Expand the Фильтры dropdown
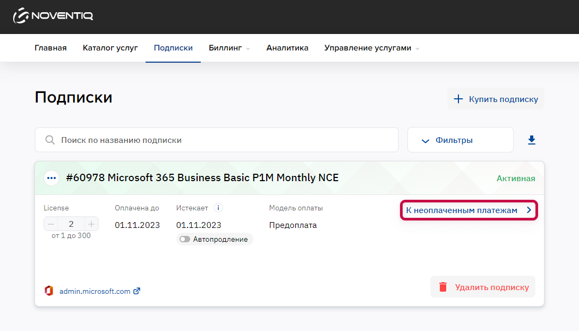The width and height of the screenshot is (579, 331). 460,140
